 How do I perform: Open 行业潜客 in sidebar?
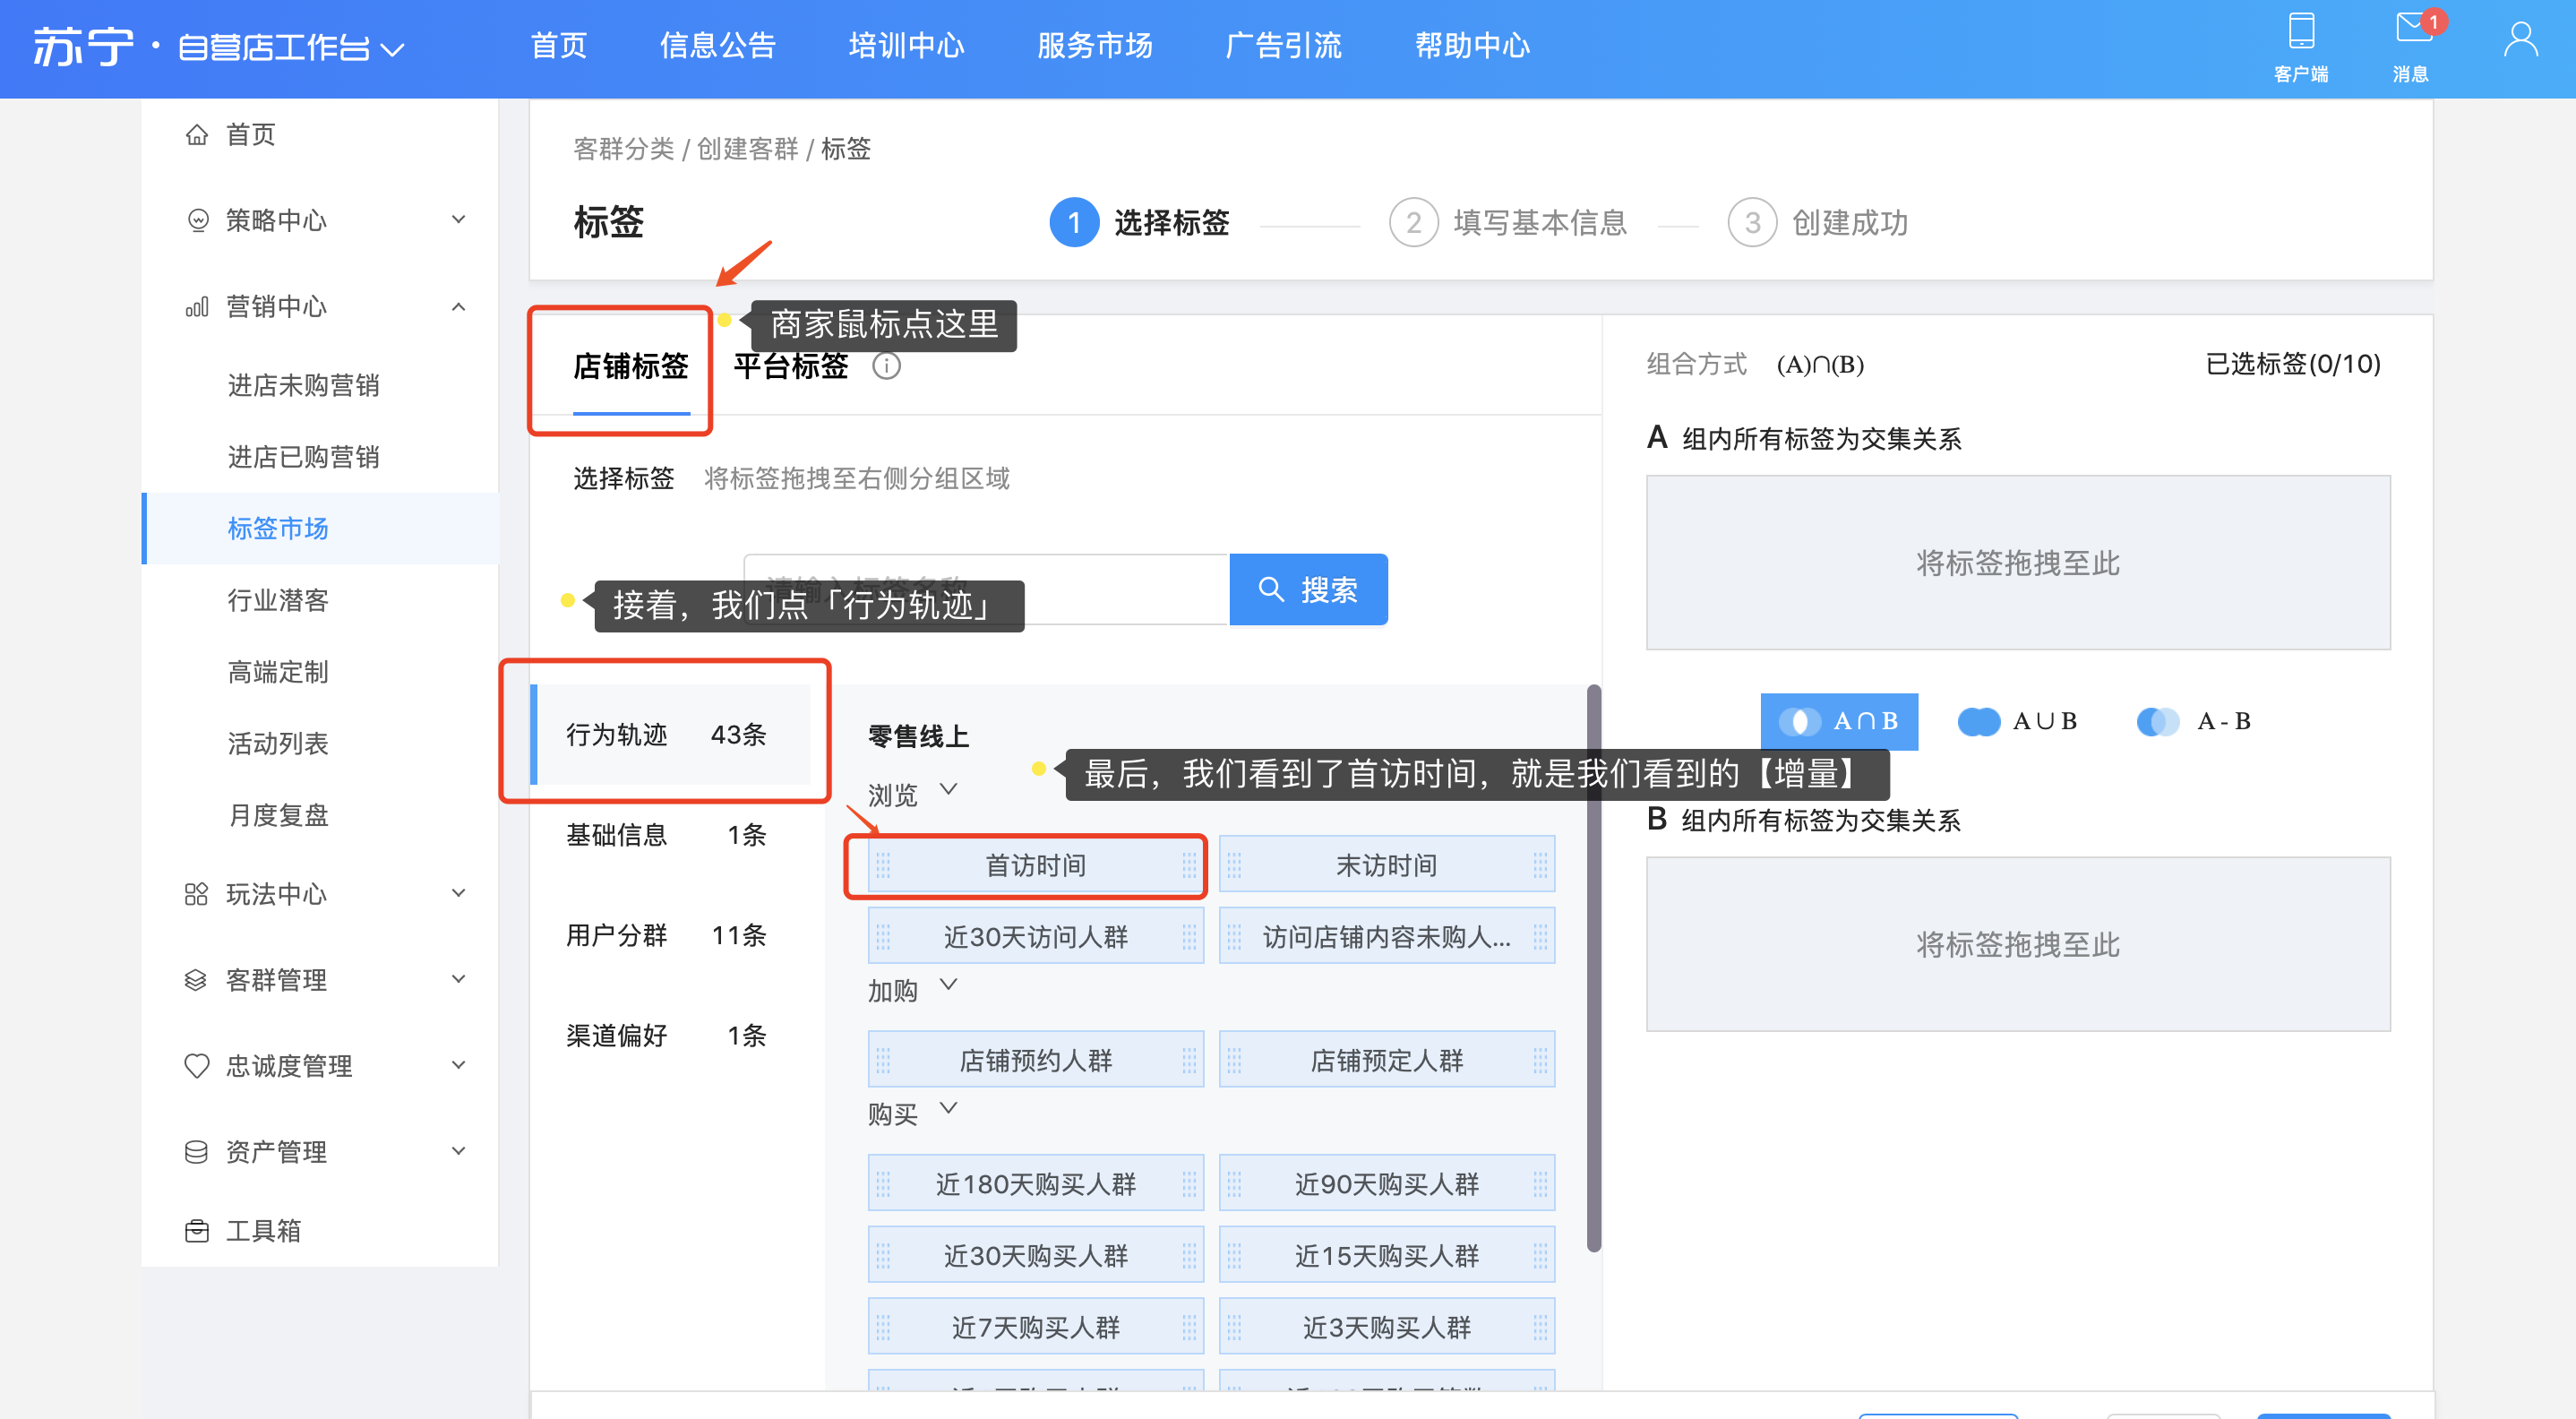[278, 600]
